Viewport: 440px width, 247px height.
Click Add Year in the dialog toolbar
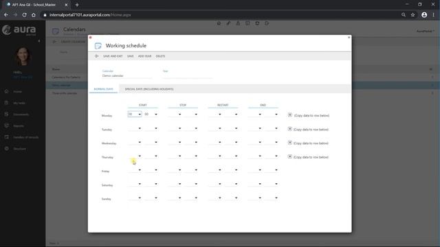click(x=145, y=56)
